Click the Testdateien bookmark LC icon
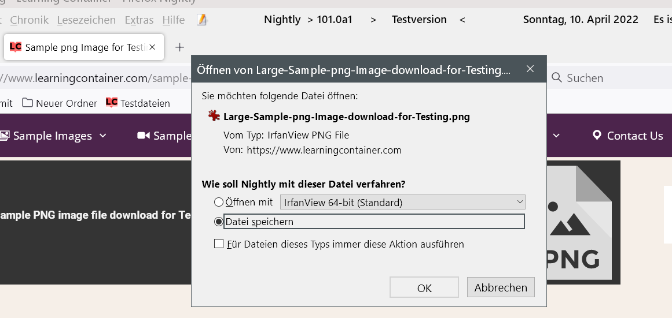 pyautogui.click(x=111, y=103)
